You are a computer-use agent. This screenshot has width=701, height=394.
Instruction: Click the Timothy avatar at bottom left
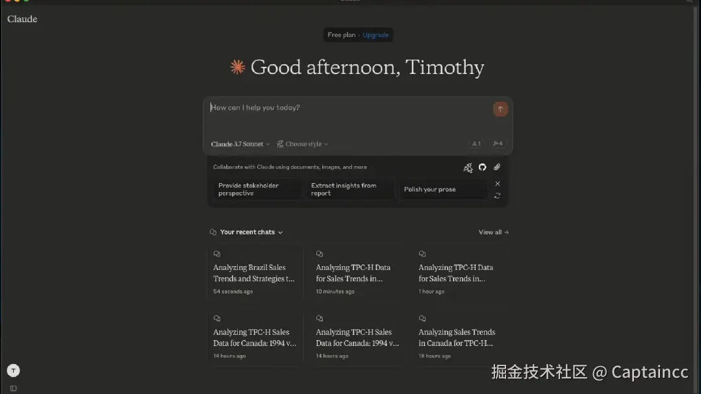(x=14, y=371)
